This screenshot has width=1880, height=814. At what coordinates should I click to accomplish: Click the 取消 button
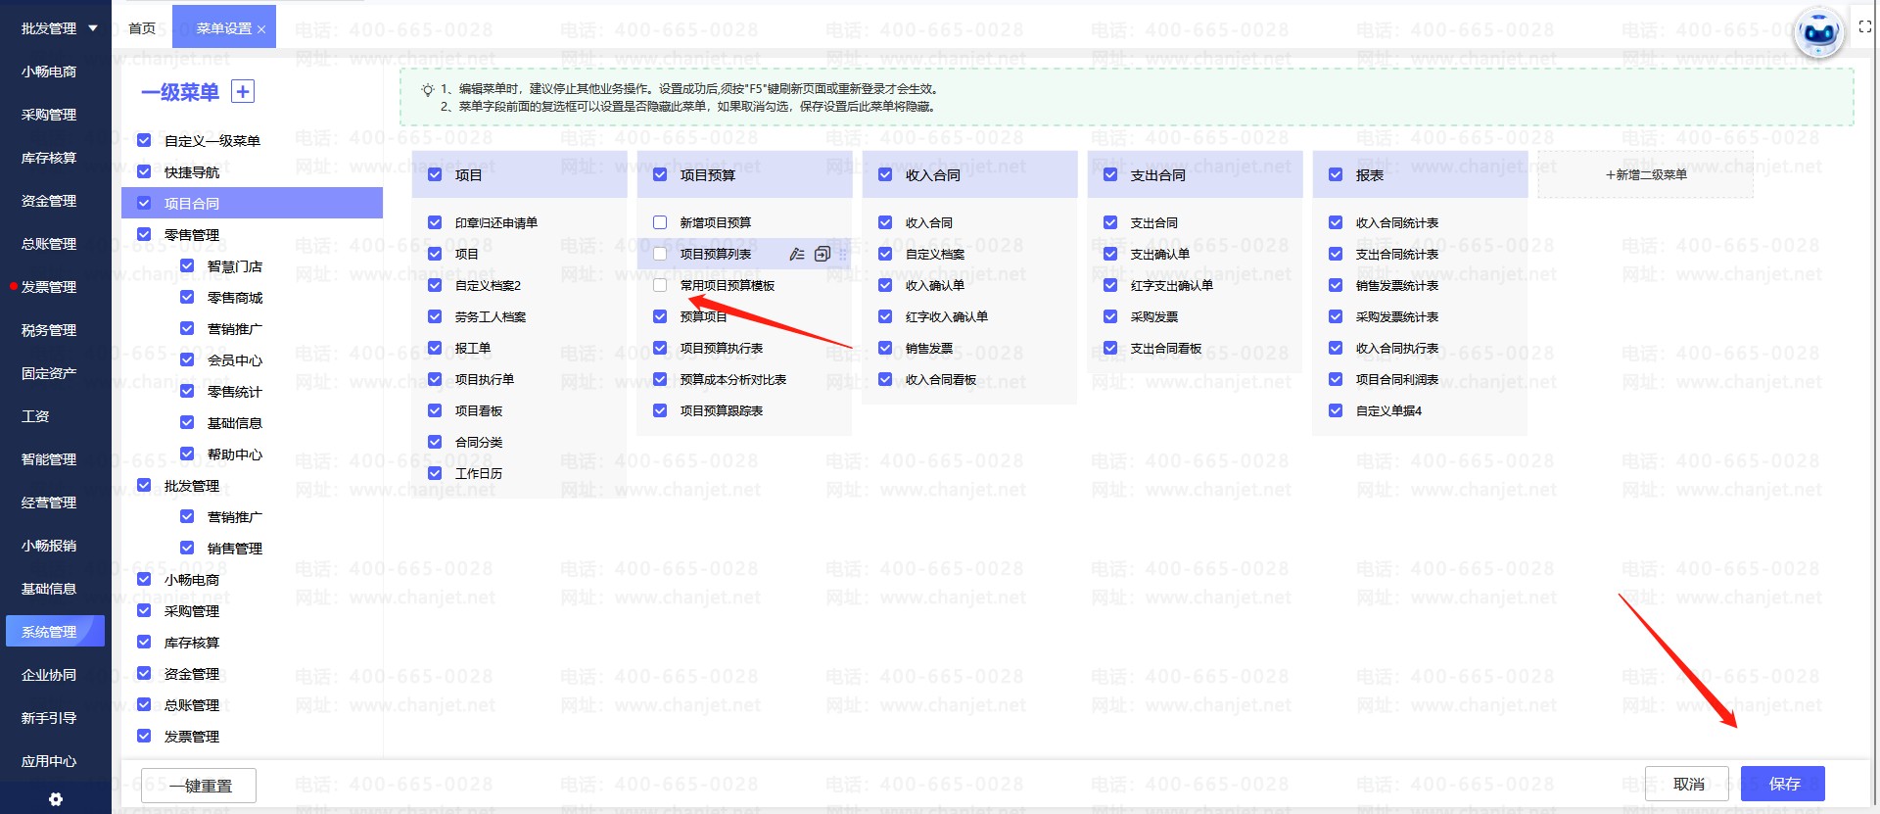[x=1688, y=784]
